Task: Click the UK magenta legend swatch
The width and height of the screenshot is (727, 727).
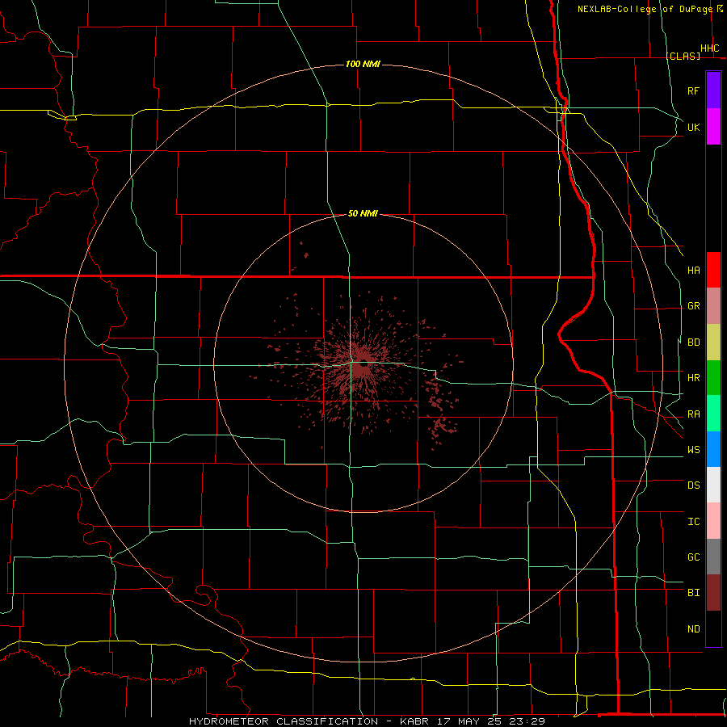Action: (713, 127)
